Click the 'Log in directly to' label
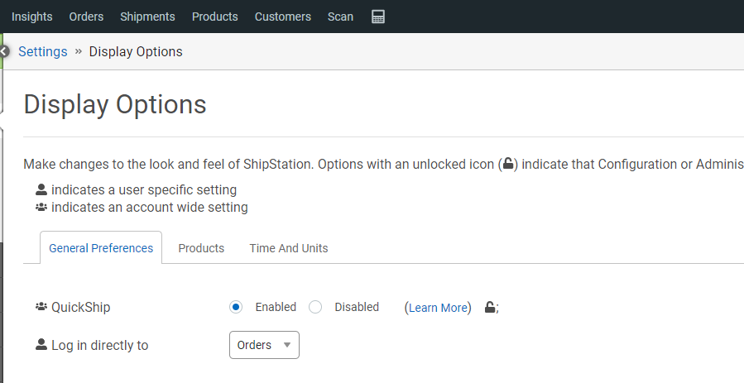Viewport: 744px width, 383px height. (x=99, y=345)
